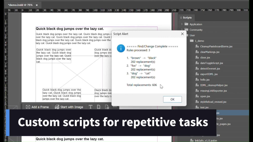Open the Scripts panel tab

click(x=187, y=17)
